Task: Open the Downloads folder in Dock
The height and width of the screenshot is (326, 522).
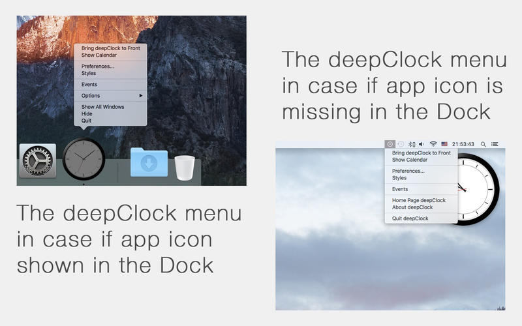Action: pos(149,162)
